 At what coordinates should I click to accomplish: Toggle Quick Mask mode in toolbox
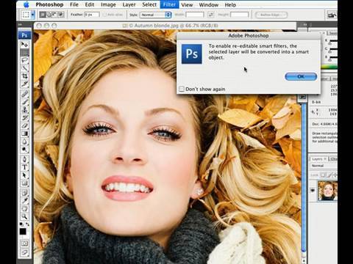pos(24,243)
